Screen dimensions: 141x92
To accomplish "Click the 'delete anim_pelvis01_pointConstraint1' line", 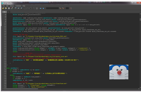I will click(x=27, y=15).
